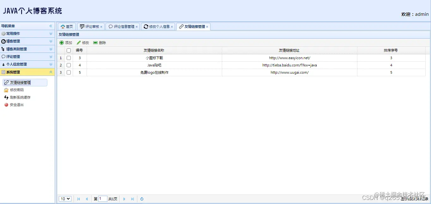
Task: Click bubble icon beside 评论管理
Action: [x=3, y=57]
